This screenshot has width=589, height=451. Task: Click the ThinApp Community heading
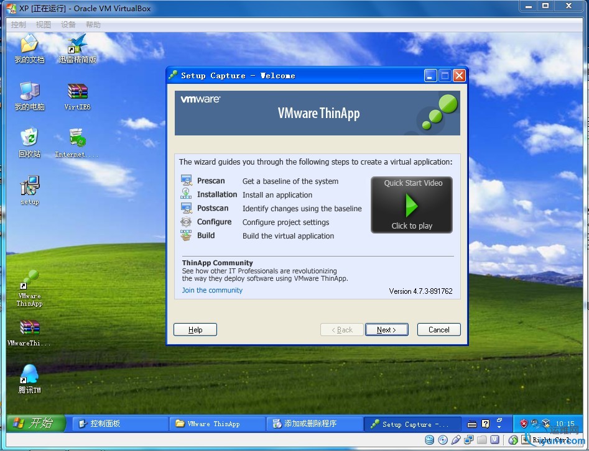(x=218, y=263)
